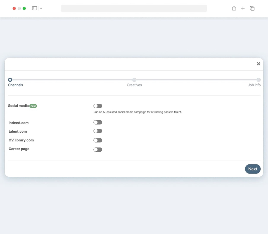Go to the Job info step marker
Viewport: 268px width, 234px height.
(258, 80)
